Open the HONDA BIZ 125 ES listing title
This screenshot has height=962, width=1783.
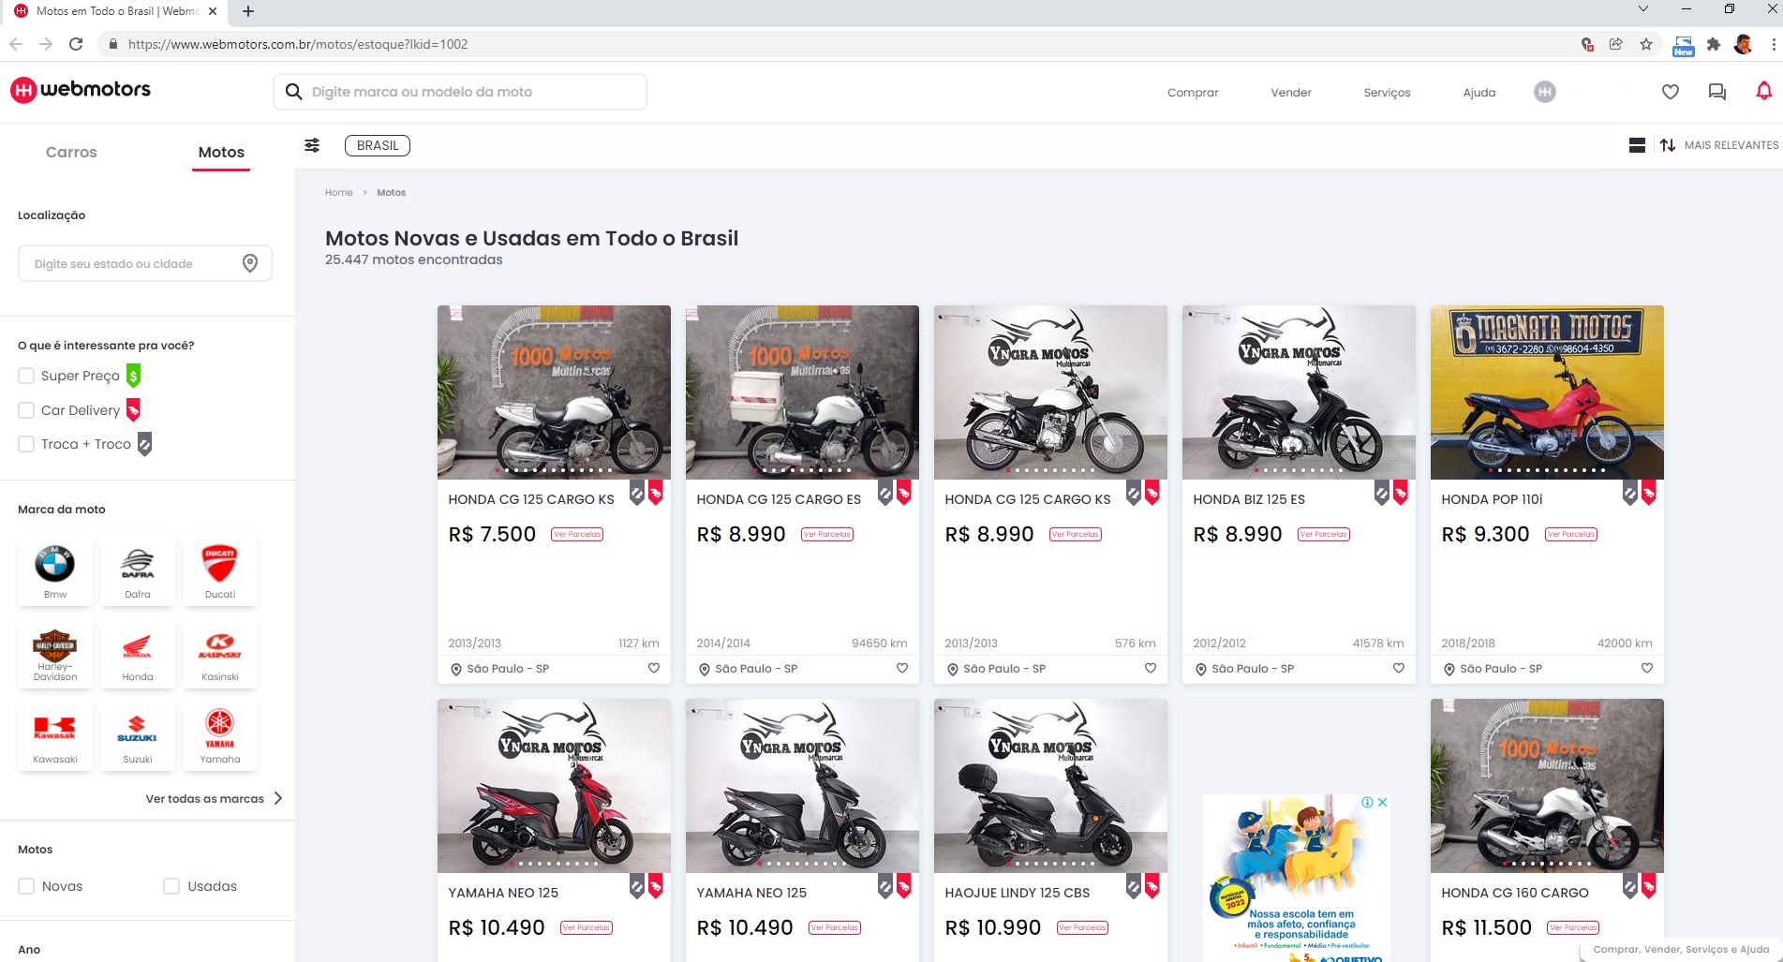tap(1249, 499)
